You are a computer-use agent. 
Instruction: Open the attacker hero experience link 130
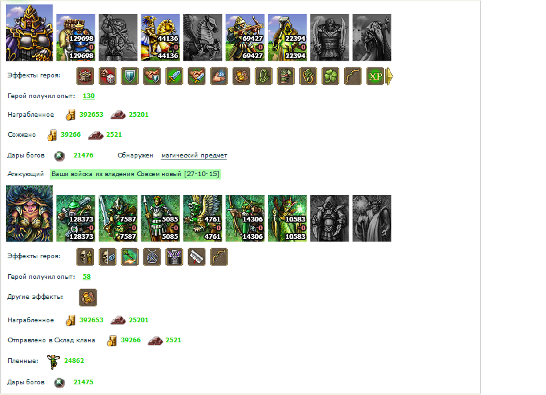click(89, 96)
